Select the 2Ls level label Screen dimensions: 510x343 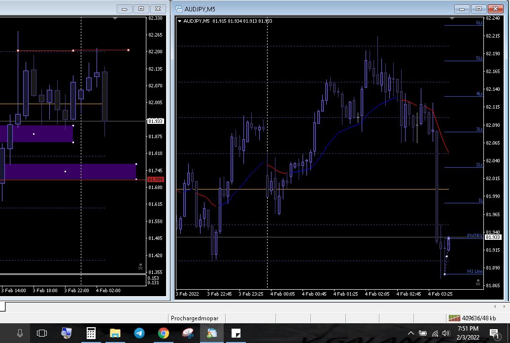tap(479, 164)
